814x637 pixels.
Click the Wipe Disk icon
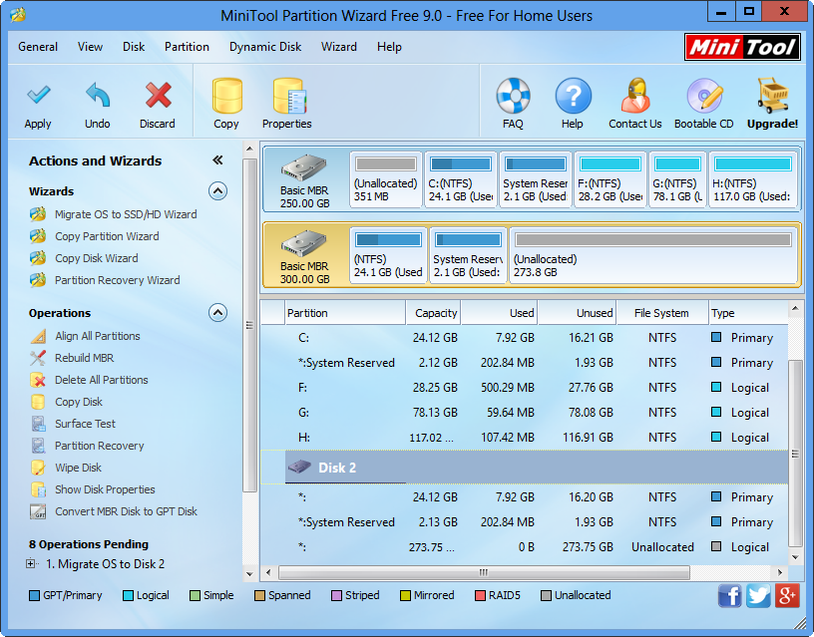click(37, 468)
